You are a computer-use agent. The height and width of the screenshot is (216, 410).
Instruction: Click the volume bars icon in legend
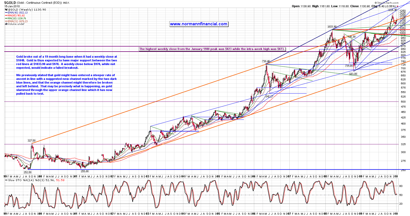[6, 24]
